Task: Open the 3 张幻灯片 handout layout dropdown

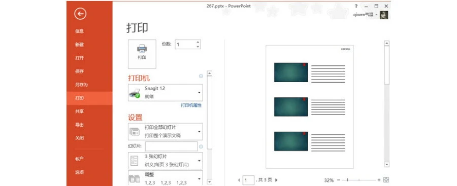Action: point(165,161)
